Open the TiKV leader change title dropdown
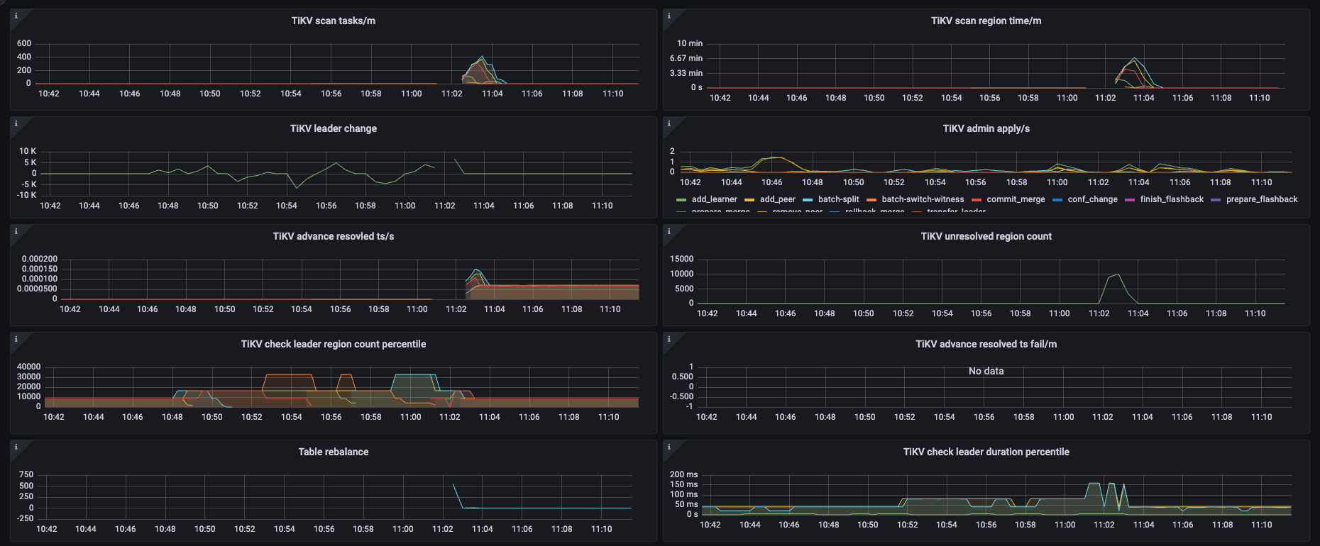The image size is (1320, 546). click(x=333, y=128)
